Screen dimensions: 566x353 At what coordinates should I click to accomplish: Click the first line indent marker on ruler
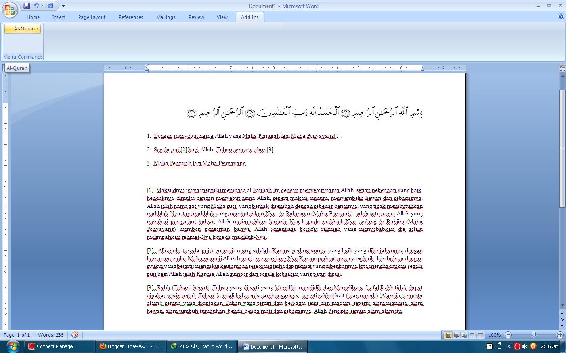[147, 66]
